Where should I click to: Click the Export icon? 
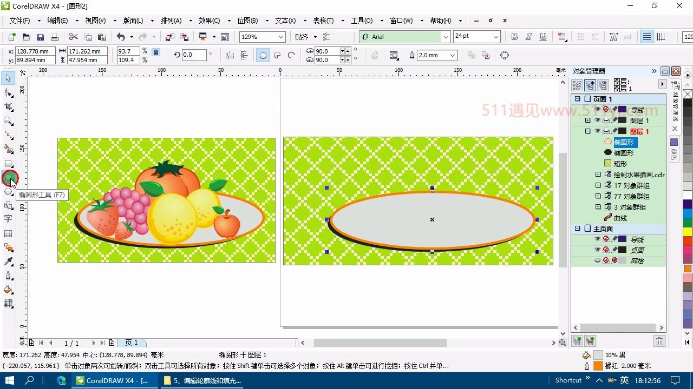pos(184,37)
